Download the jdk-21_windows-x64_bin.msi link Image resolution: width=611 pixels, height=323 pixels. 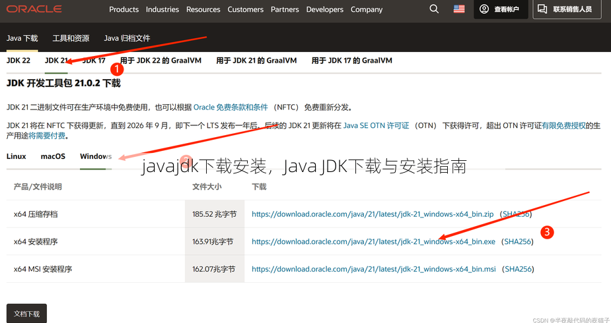click(x=374, y=269)
